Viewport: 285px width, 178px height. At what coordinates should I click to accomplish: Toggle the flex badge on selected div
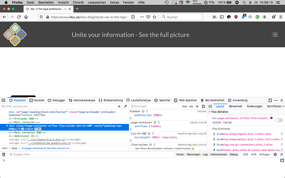pyautogui.click(x=38, y=129)
